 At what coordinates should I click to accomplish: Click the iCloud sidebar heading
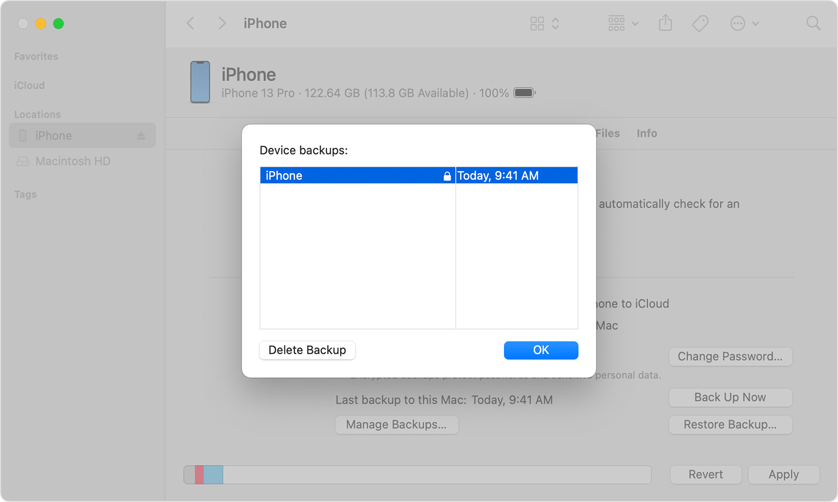point(30,85)
